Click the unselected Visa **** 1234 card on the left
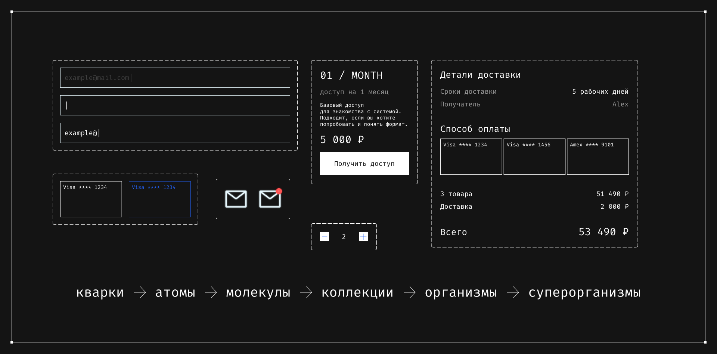 (x=90, y=199)
